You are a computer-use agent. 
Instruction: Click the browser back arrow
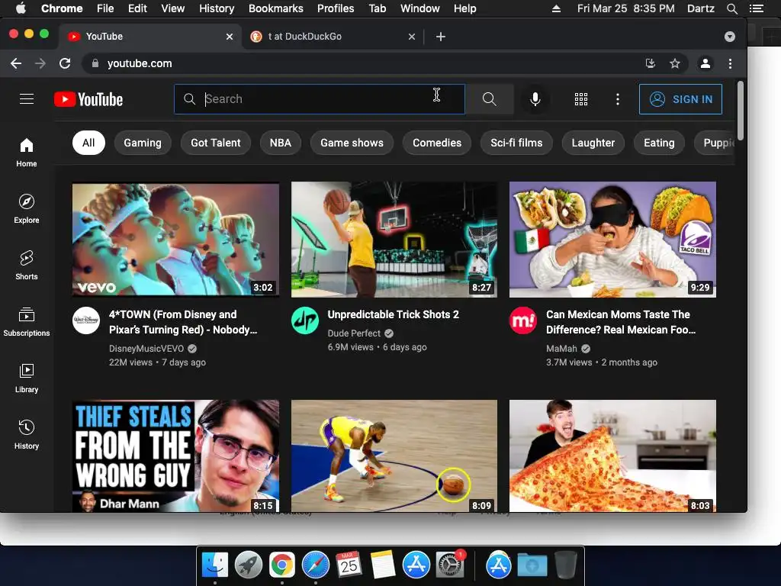click(x=16, y=63)
